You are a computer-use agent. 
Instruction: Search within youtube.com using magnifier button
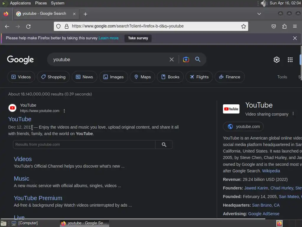164,145
